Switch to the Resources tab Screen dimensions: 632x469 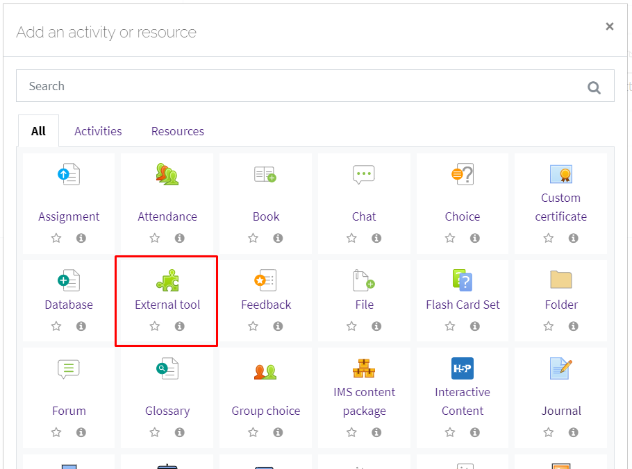tap(178, 131)
